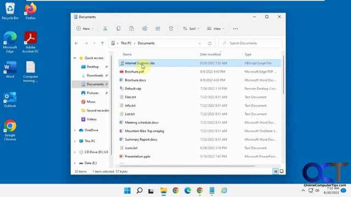Viewport: 351px width, 197px height.
Task: Expand This PC in navigation pane
Action: 75,141
